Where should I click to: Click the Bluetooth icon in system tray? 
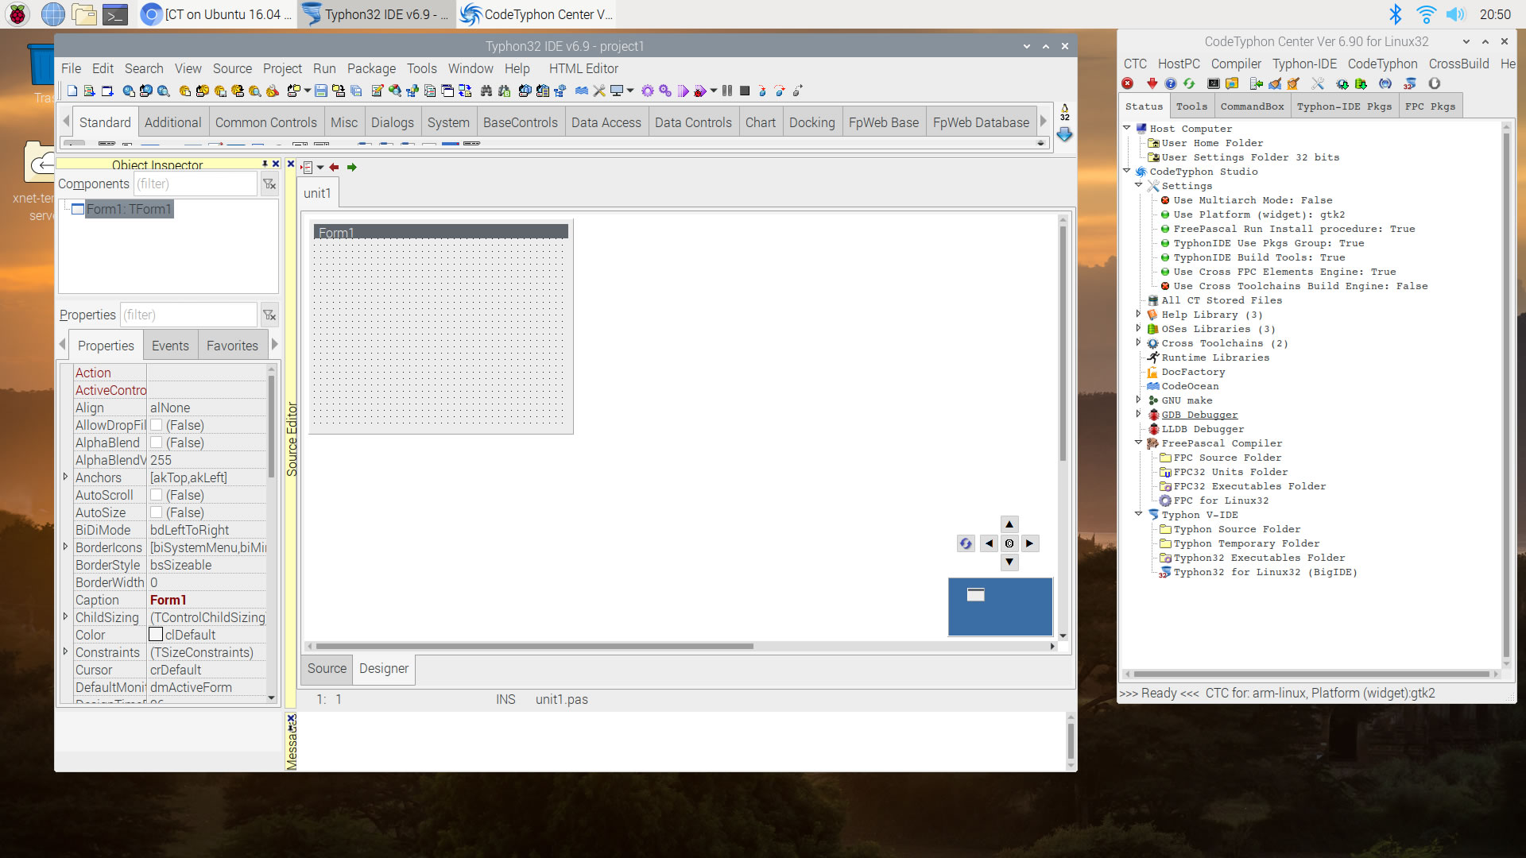[1396, 14]
